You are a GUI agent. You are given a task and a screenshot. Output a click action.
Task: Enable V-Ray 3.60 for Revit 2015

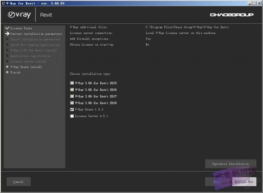click(72, 83)
